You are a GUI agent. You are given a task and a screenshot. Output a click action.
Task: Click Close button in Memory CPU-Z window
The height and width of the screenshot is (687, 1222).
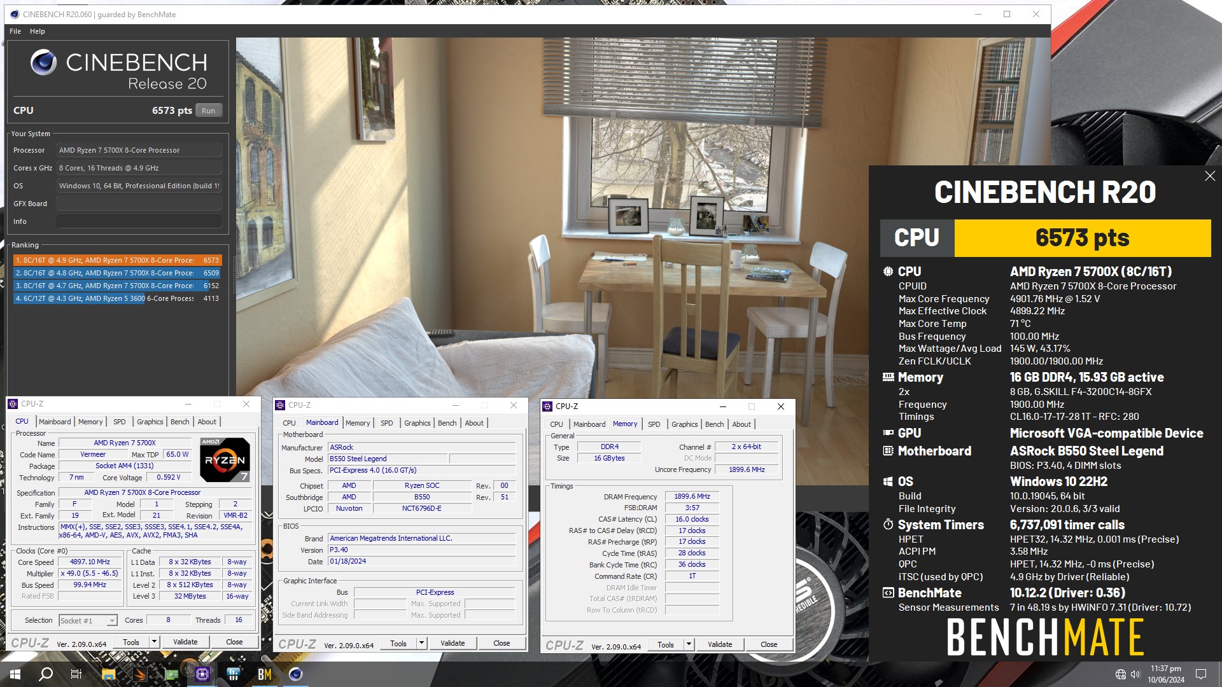(x=769, y=644)
